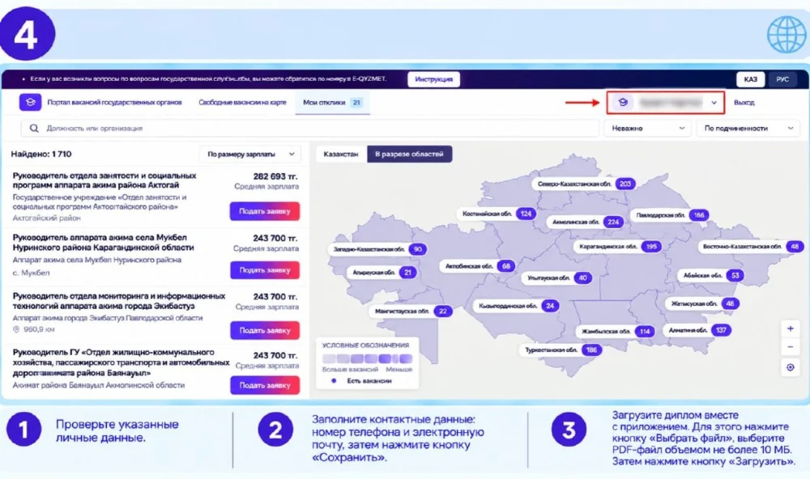The width and height of the screenshot is (810, 479).
Task: Zoom out the map with minus button
Action: (790, 347)
